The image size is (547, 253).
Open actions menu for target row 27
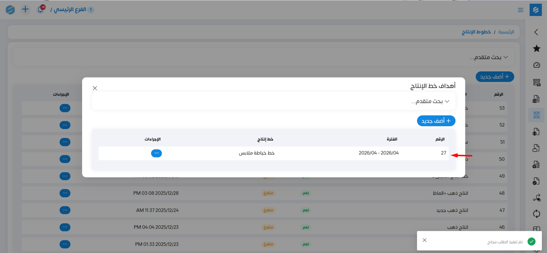pos(156,153)
